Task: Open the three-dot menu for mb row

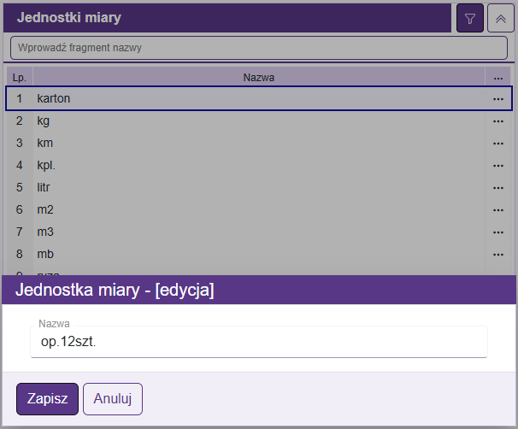Action: point(498,255)
